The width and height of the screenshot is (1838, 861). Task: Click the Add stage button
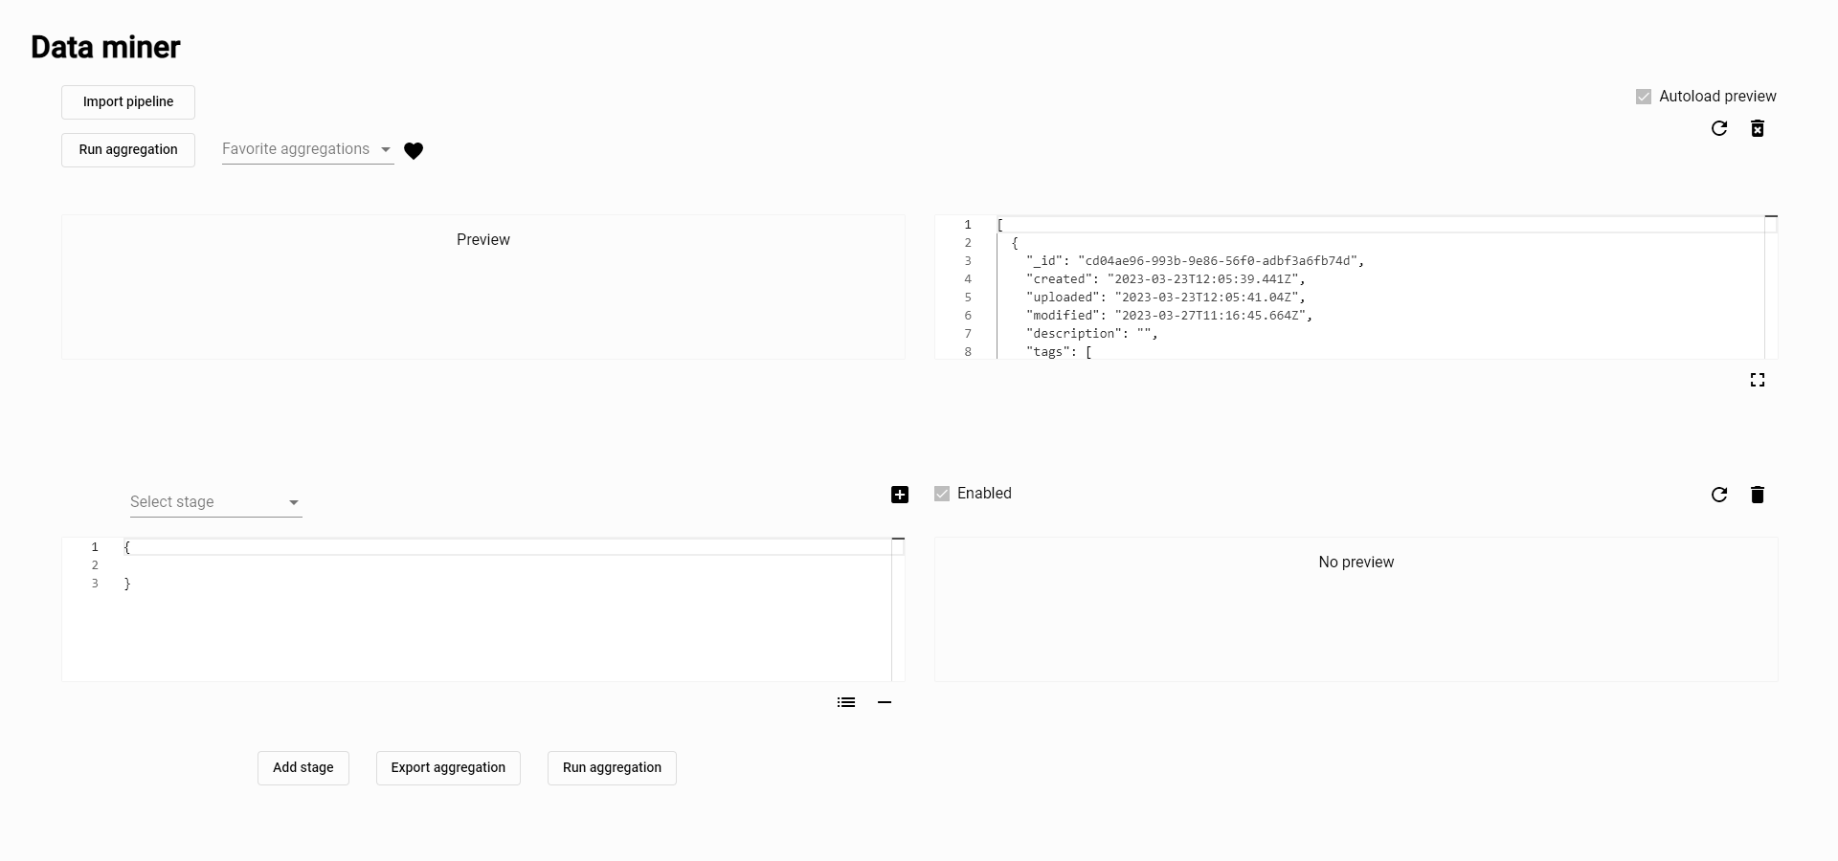click(x=303, y=768)
